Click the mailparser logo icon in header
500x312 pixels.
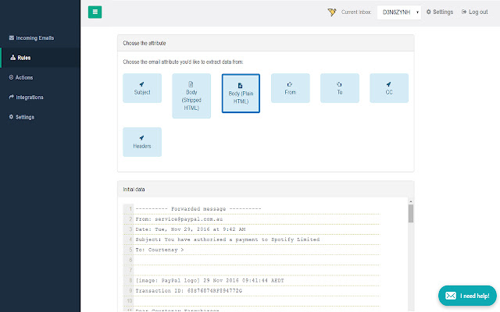pos(332,12)
